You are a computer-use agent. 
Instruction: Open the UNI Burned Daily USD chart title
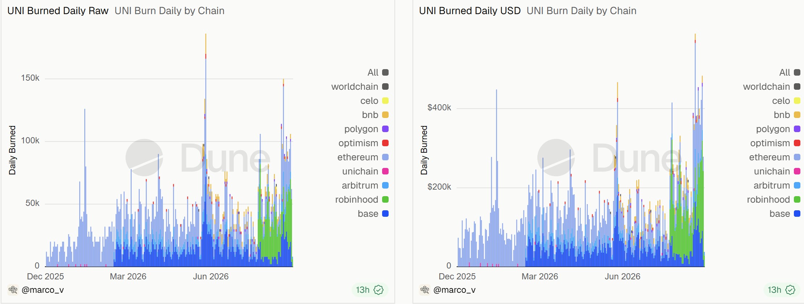(470, 11)
